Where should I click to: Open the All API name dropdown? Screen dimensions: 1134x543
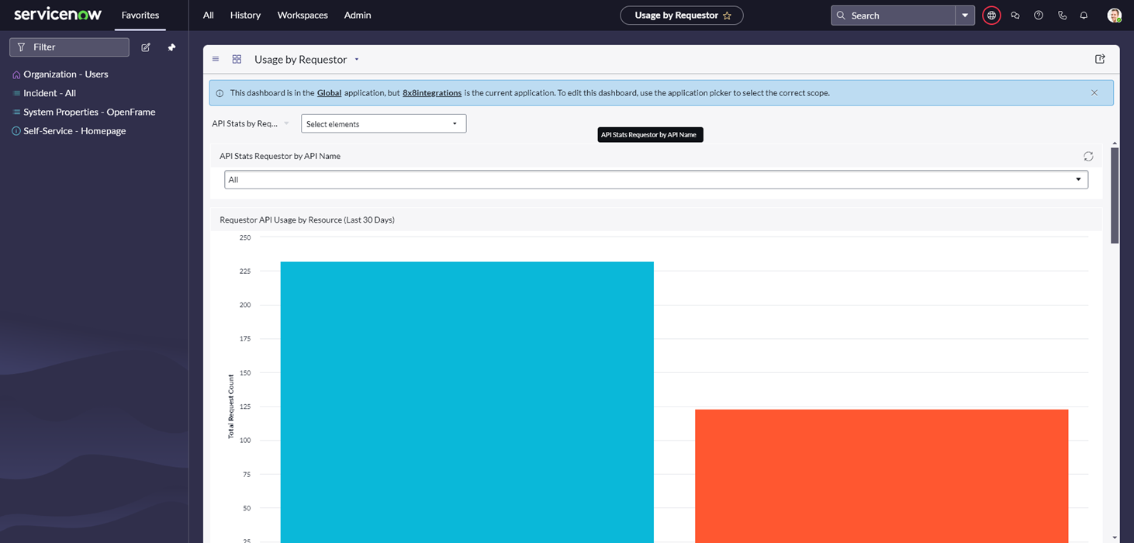pyautogui.click(x=656, y=179)
